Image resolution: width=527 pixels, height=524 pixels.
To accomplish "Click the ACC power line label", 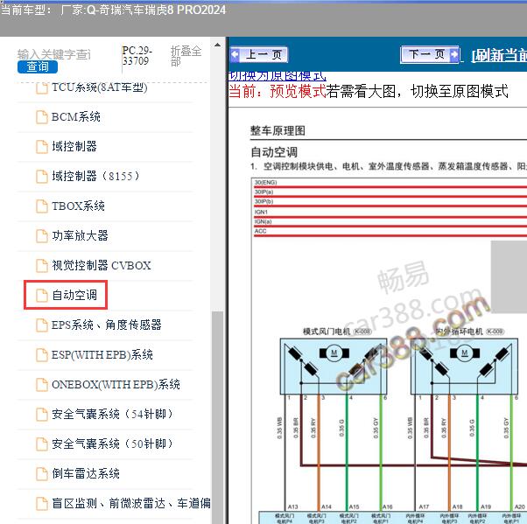I will click(x=260, y=231).
